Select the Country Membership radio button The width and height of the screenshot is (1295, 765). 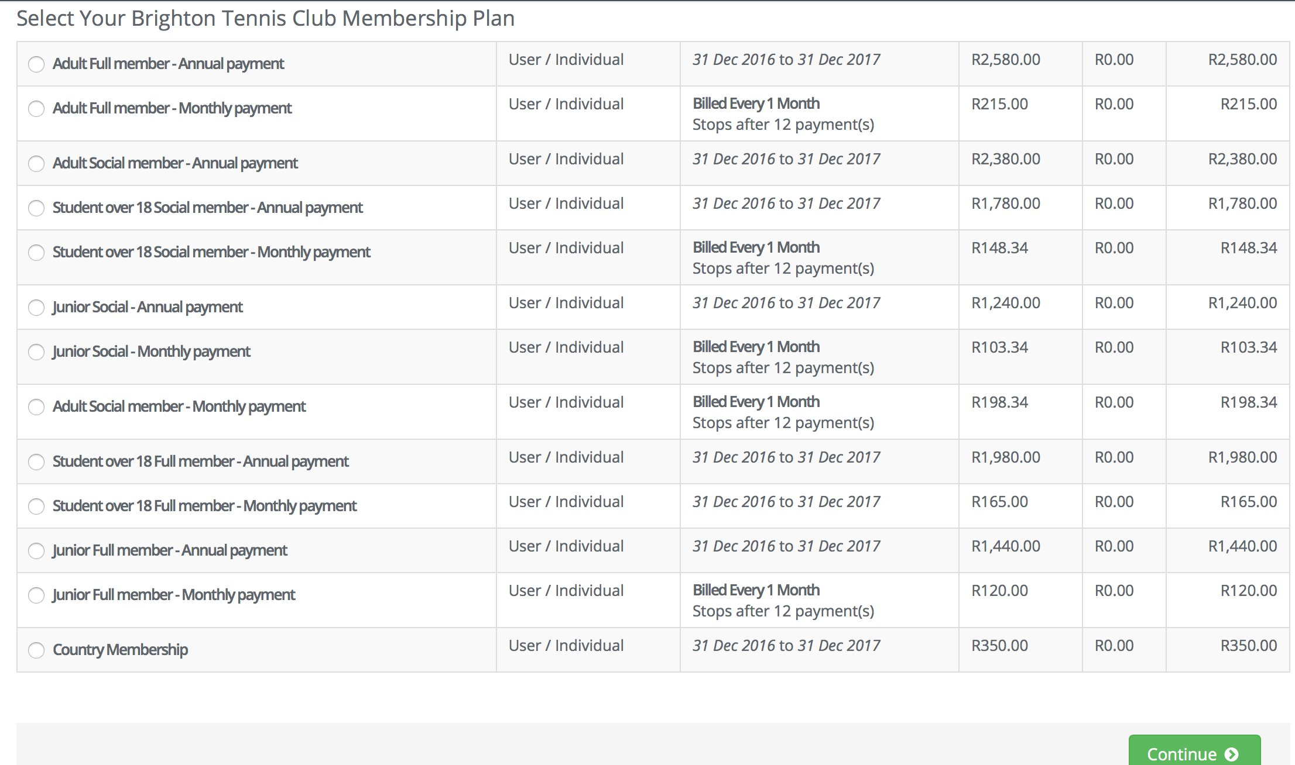click(36, 650)
